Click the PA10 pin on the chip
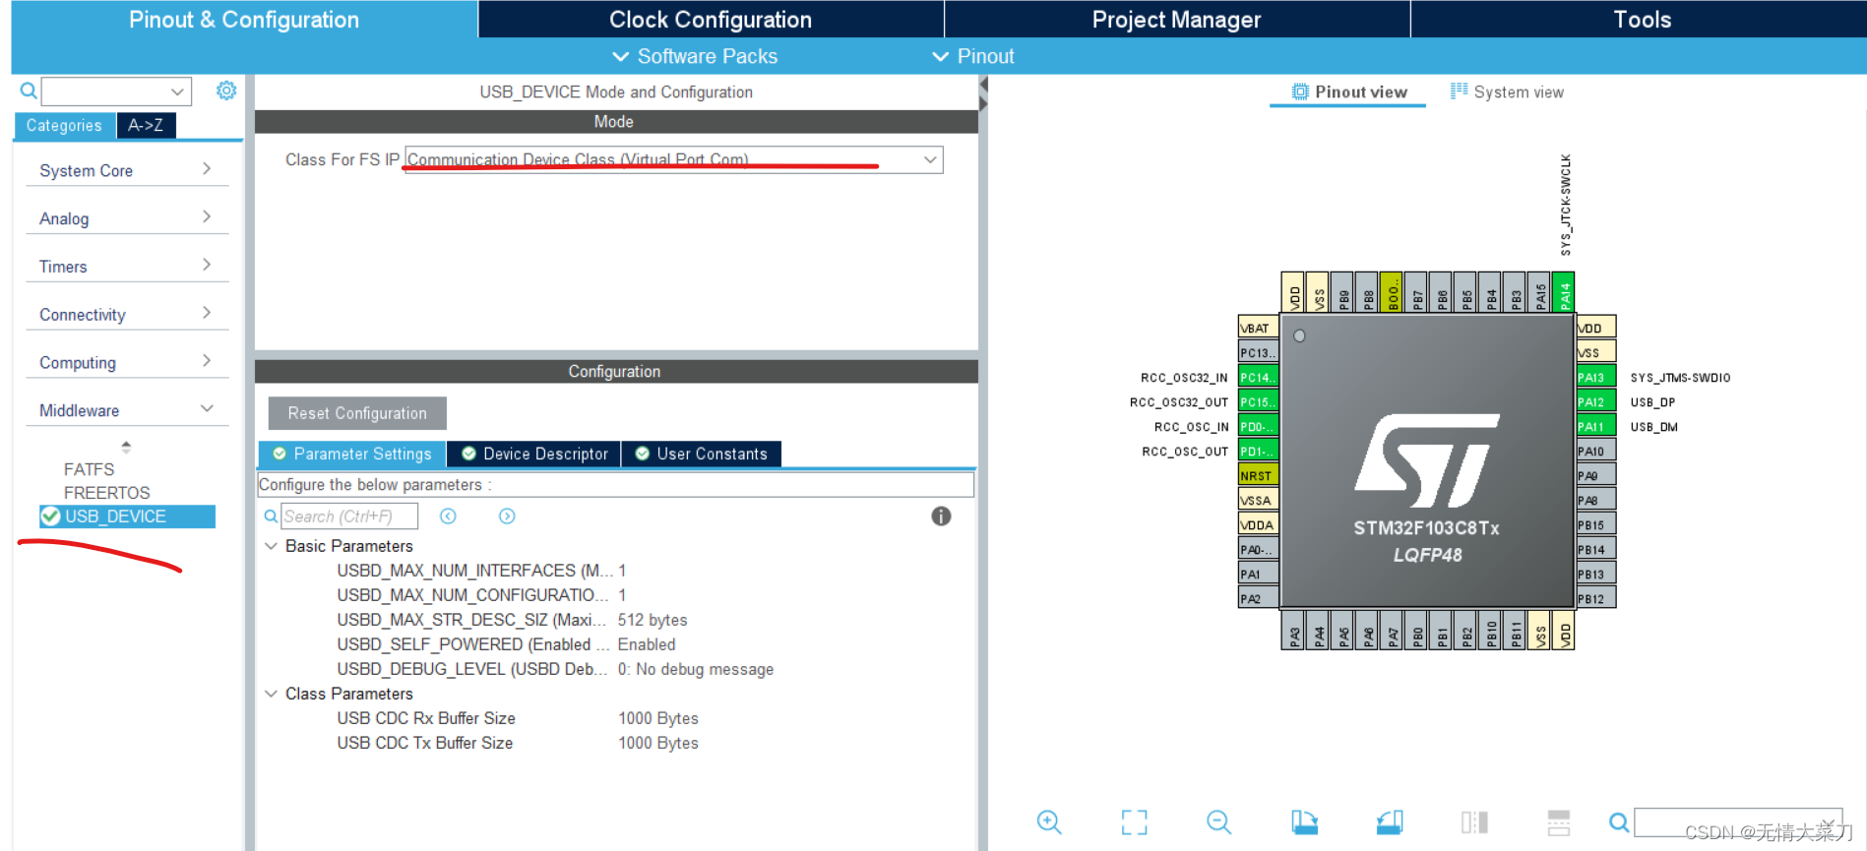Screen dimensions: 1867x851 point(1595,452)
